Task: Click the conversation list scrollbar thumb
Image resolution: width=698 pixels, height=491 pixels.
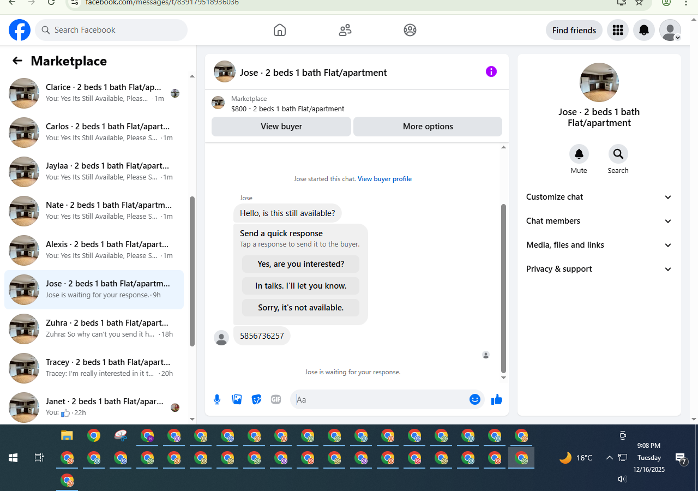Action: pos(192,271)
